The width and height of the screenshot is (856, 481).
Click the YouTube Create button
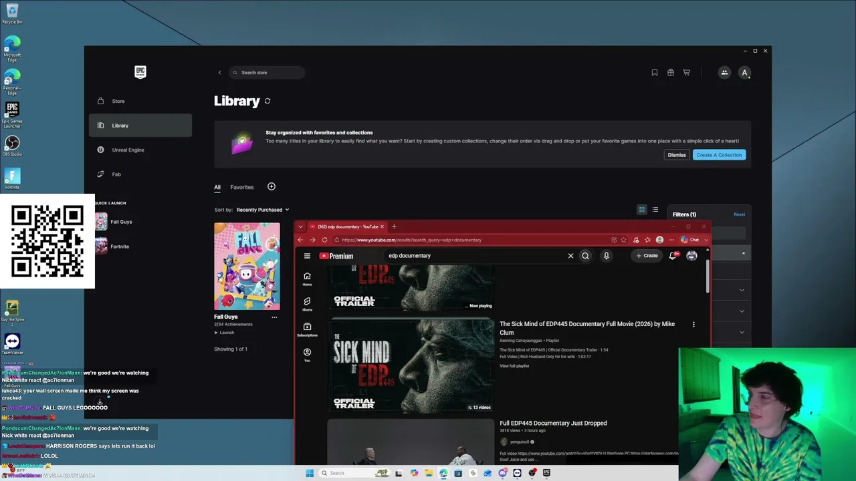(x=647, y=256)
